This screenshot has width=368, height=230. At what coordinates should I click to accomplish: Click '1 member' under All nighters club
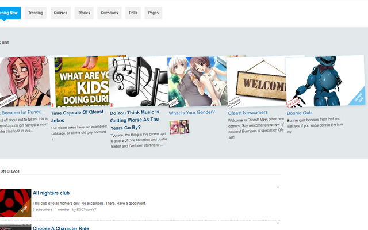click(x=62, y=209)
